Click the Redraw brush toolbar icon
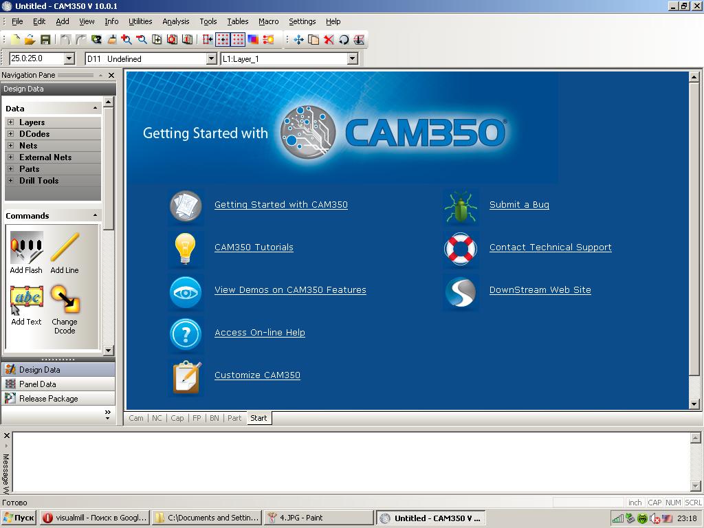Screen dimensions: 704x528 (x=111, y=39)
